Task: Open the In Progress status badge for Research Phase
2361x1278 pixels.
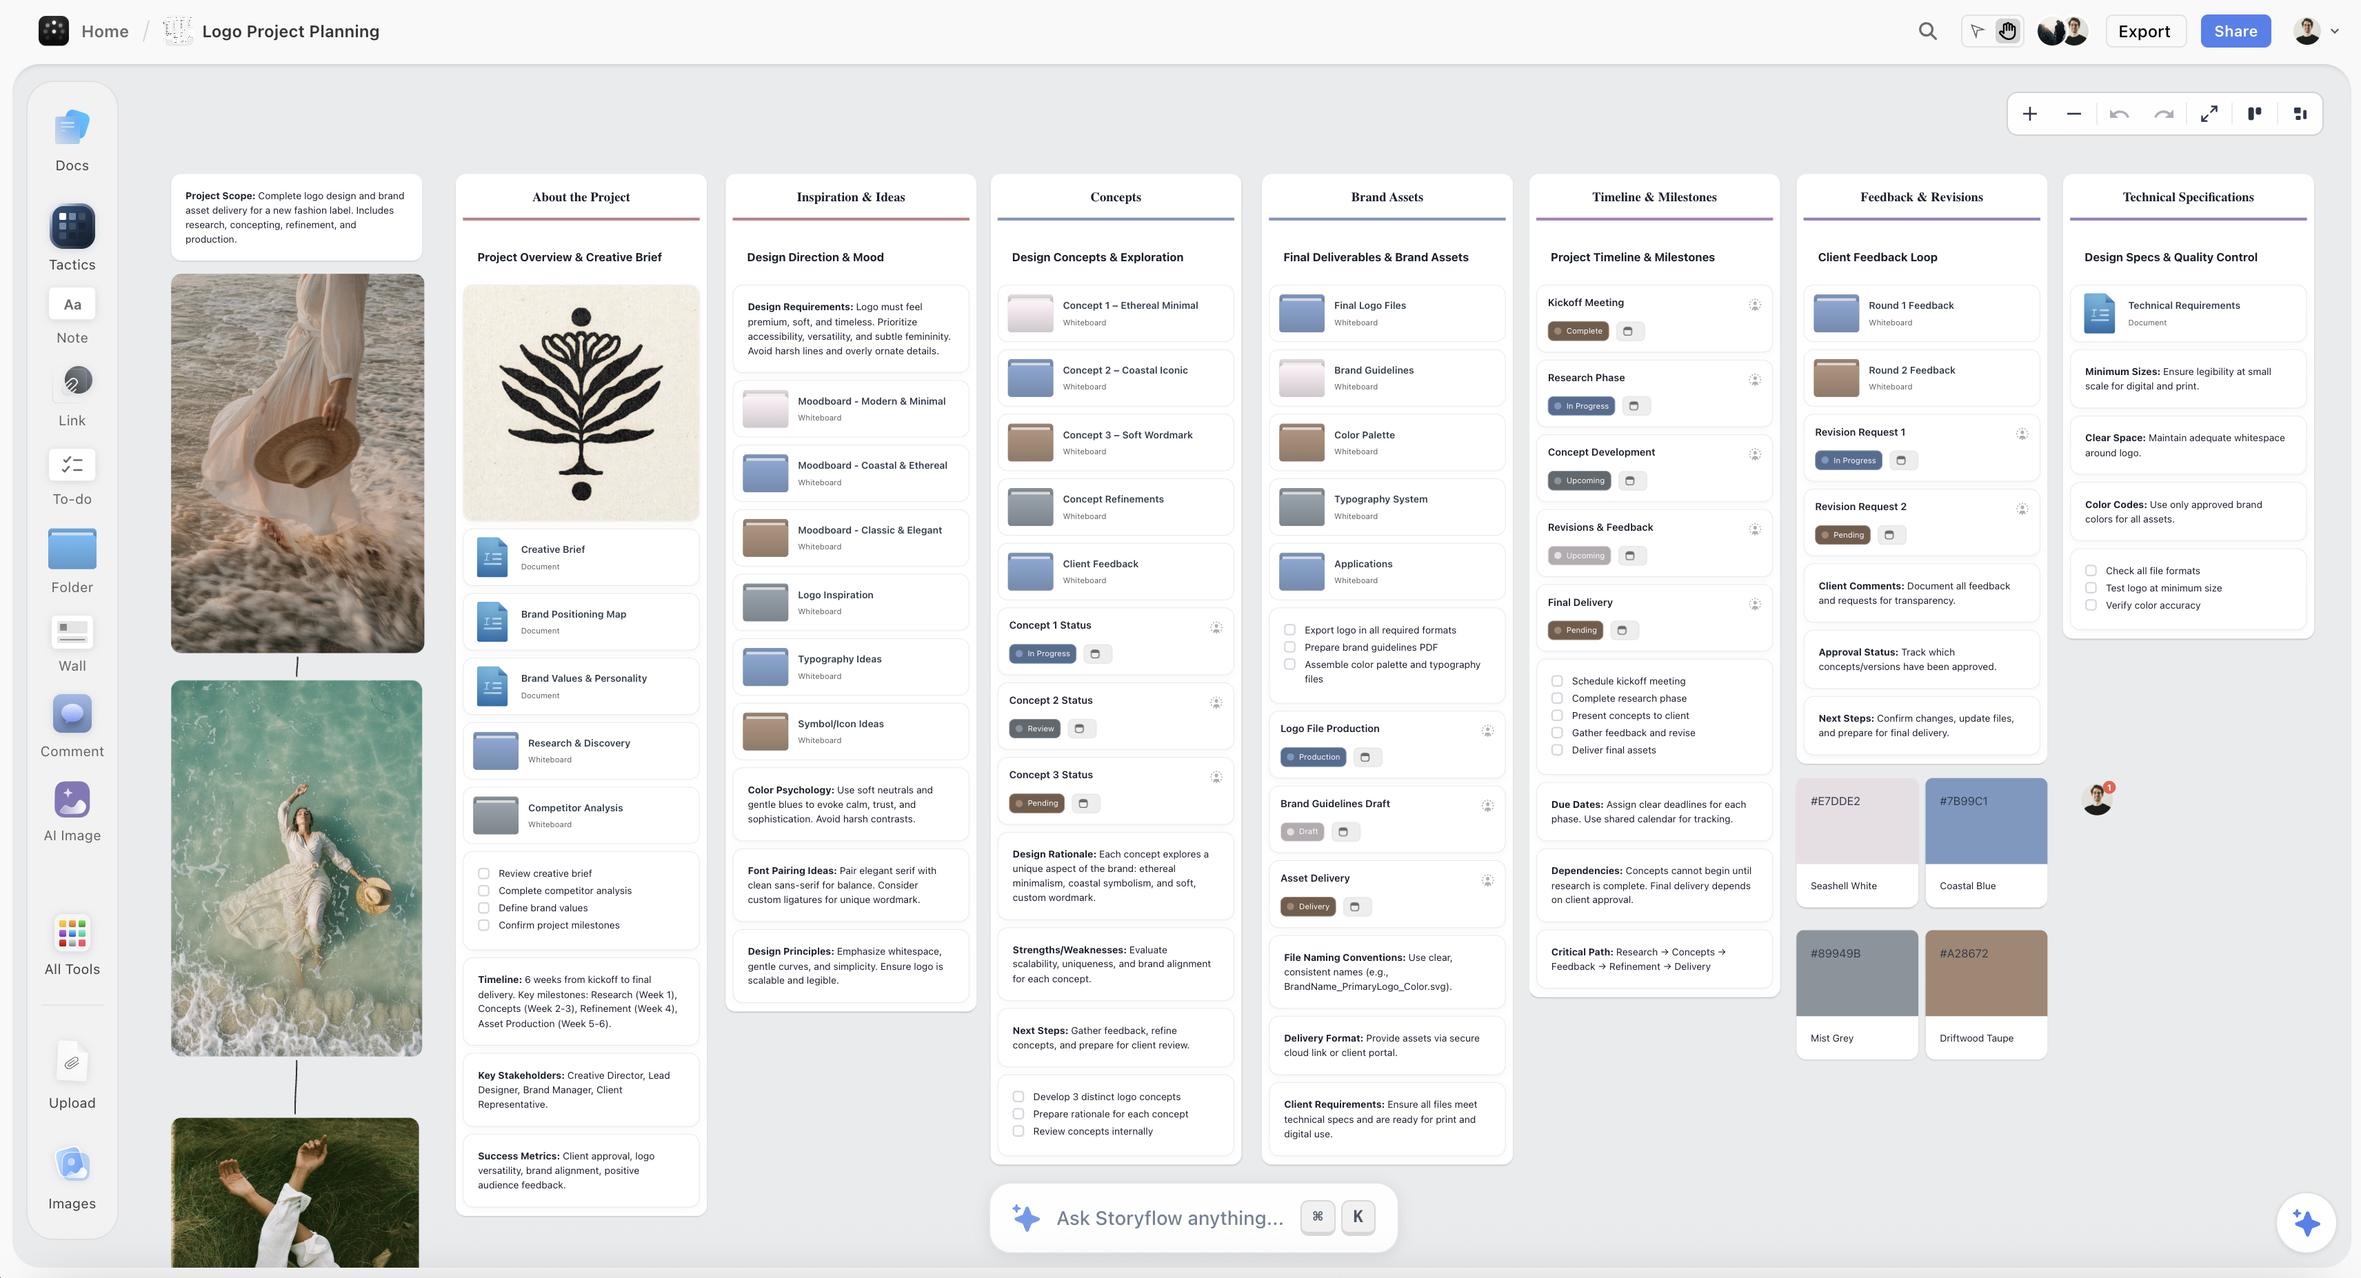Action: click(x=1581, y=405)
